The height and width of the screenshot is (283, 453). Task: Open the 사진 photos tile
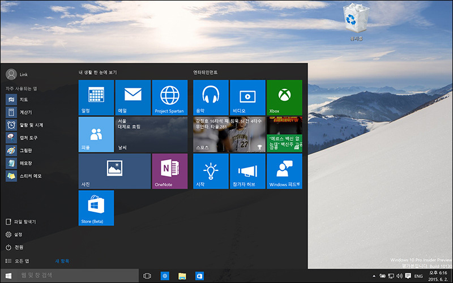pos(115,171)
